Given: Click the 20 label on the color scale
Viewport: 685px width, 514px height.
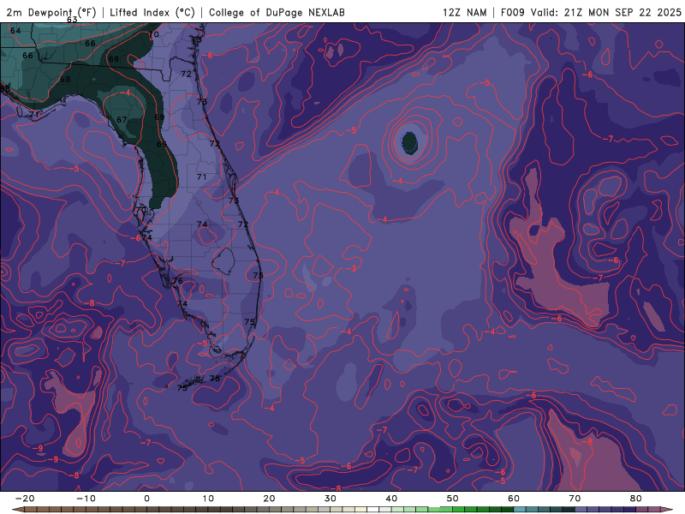Looking at the screenshot, I should 269,499.
